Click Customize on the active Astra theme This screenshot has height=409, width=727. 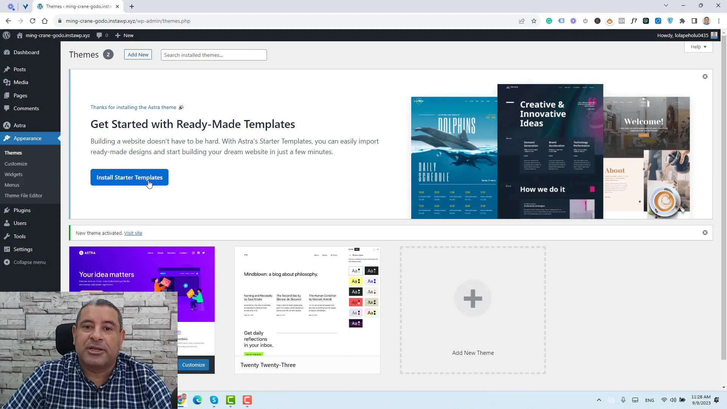click(193, 365)
